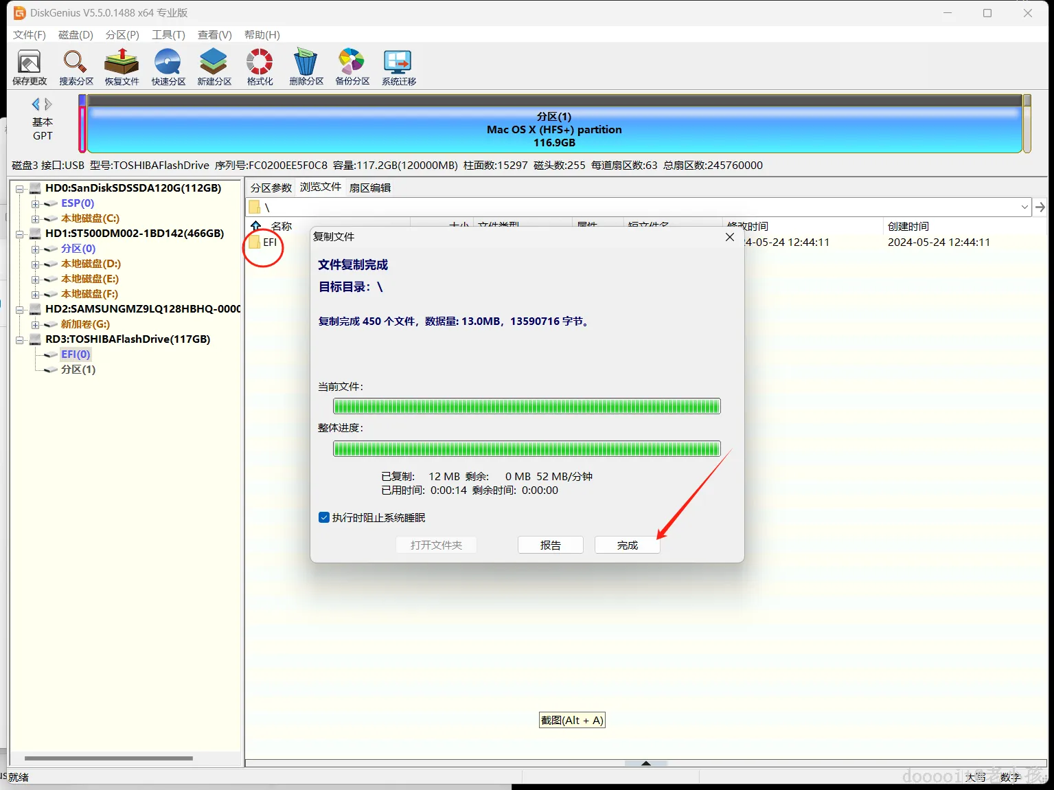
Task: Open the 磁盘(D) menu
Action: click(x=76, y=35)
